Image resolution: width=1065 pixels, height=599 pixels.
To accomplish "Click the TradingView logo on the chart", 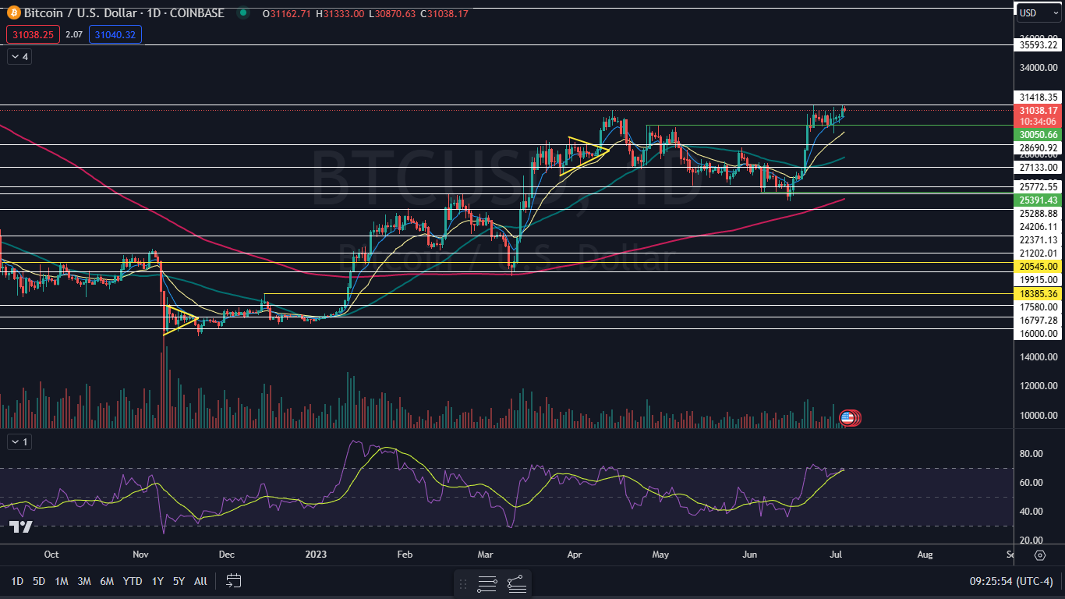I will click(x=21, y=527).
